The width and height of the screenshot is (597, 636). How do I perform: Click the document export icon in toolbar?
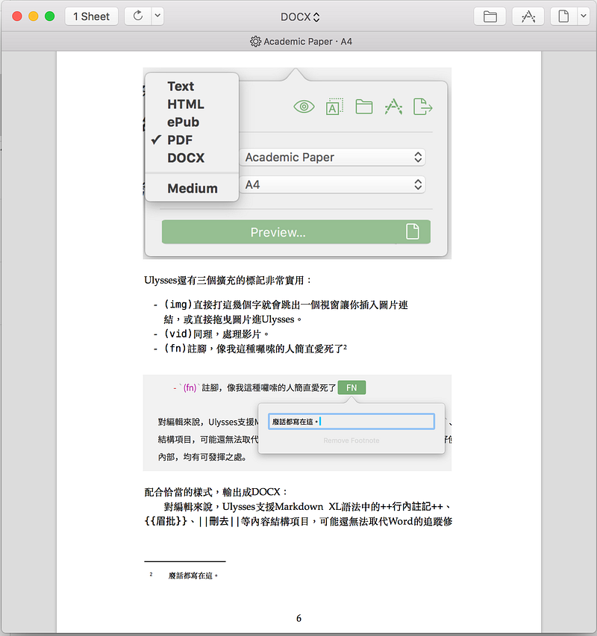563,16
